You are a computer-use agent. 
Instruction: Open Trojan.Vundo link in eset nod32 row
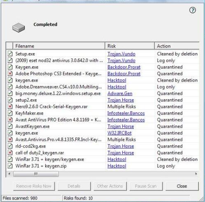pos(121,61)
